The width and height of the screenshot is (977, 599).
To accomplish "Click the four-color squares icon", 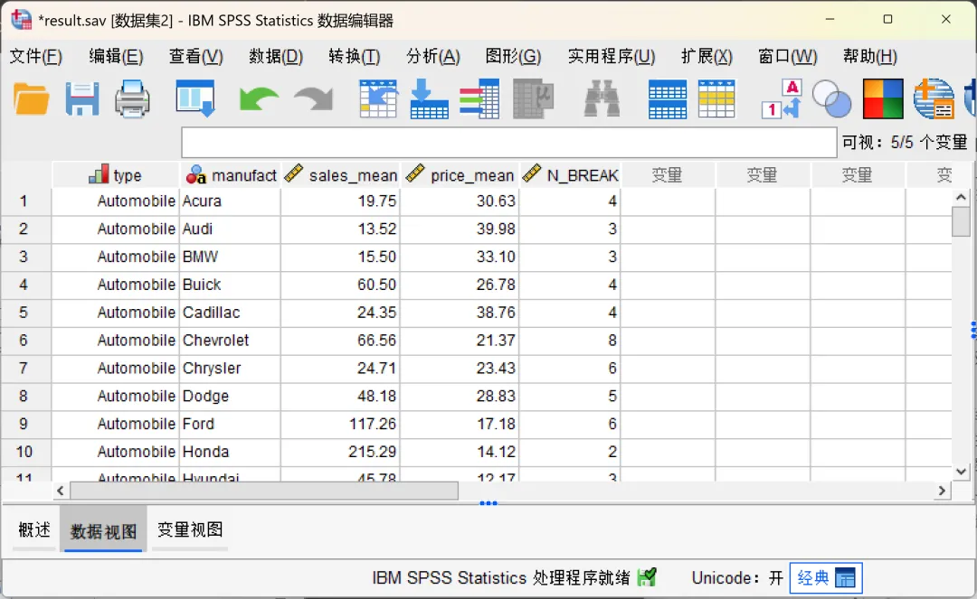I will 883,98.
